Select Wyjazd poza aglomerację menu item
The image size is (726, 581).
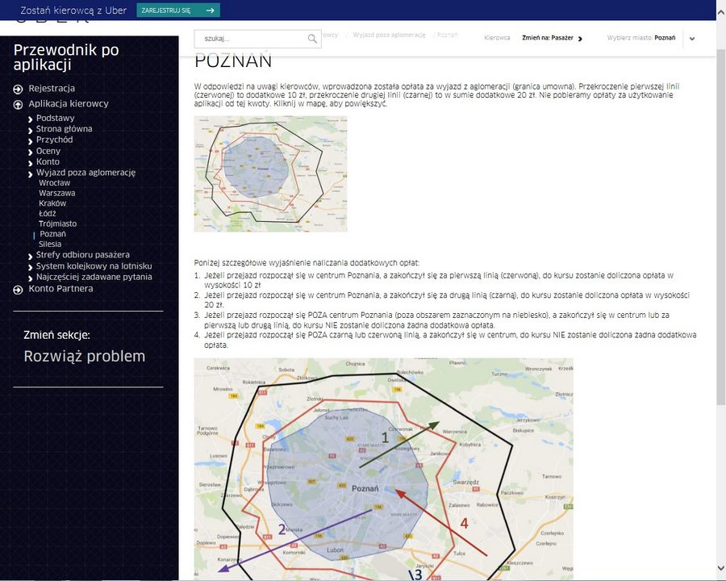86,173
